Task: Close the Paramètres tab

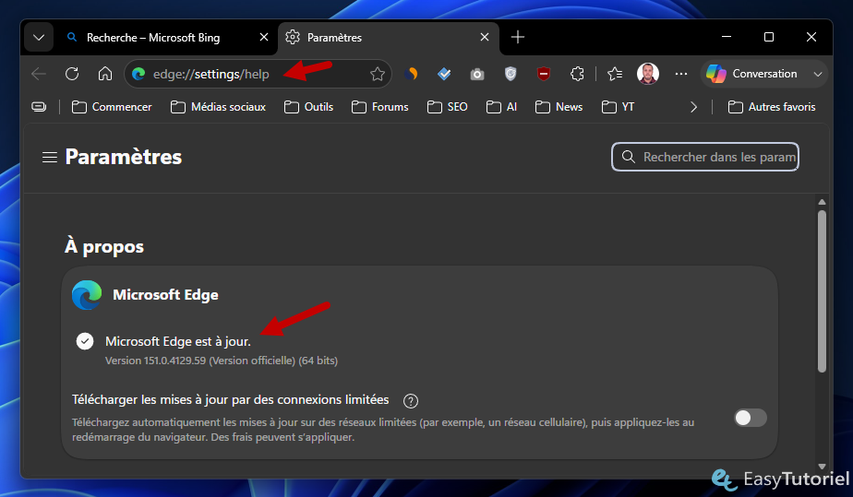Action: click(x=485, y=37)
